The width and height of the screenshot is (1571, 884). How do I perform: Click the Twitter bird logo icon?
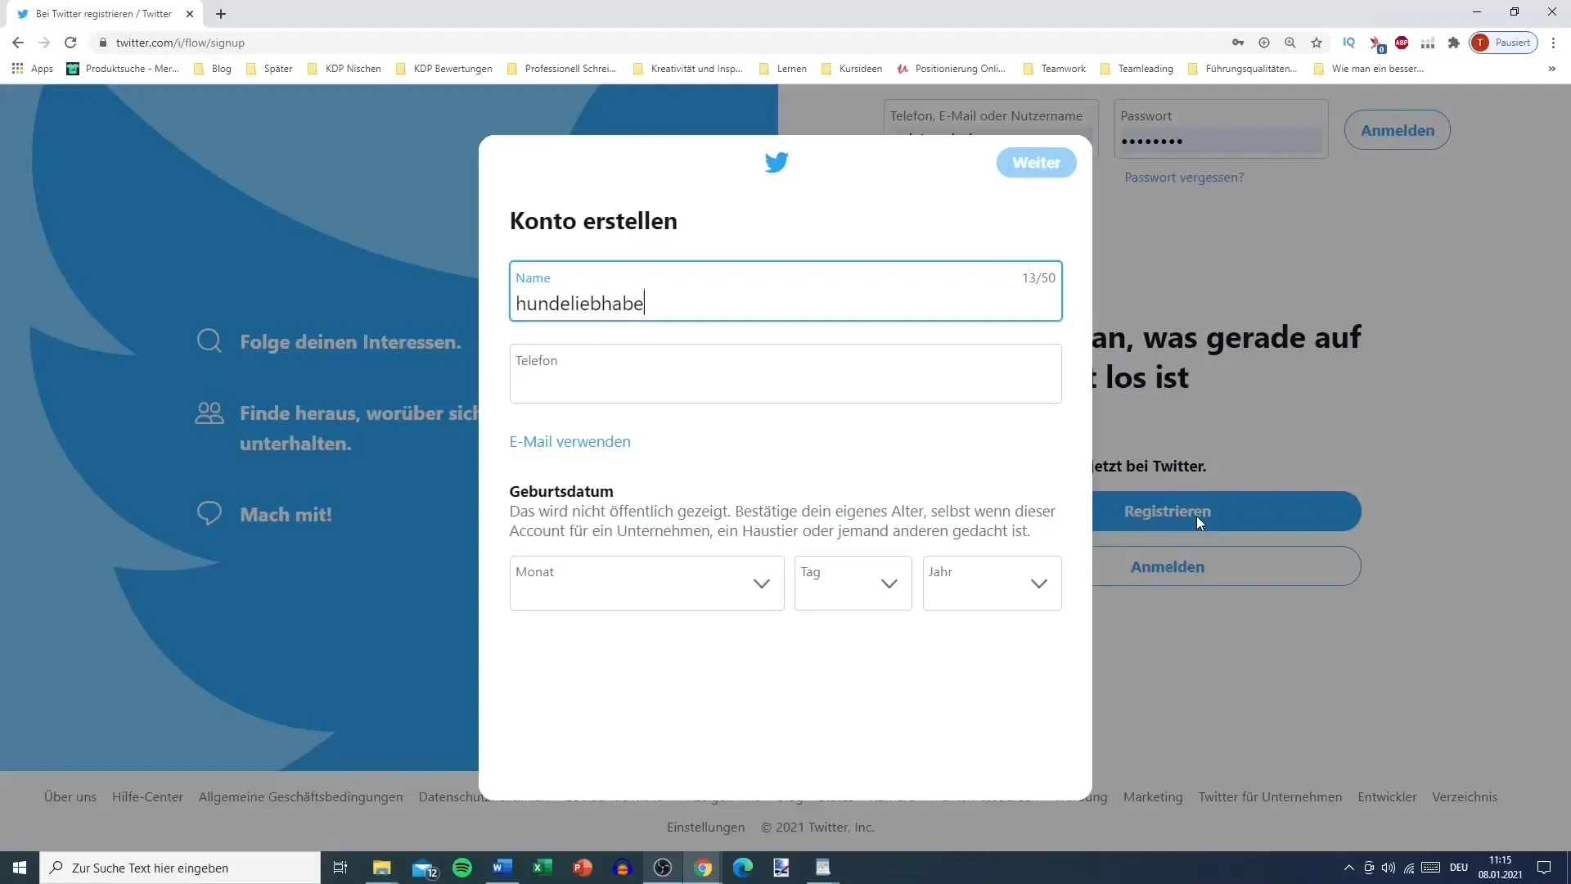pyautogui.click(x=778, y=162)
